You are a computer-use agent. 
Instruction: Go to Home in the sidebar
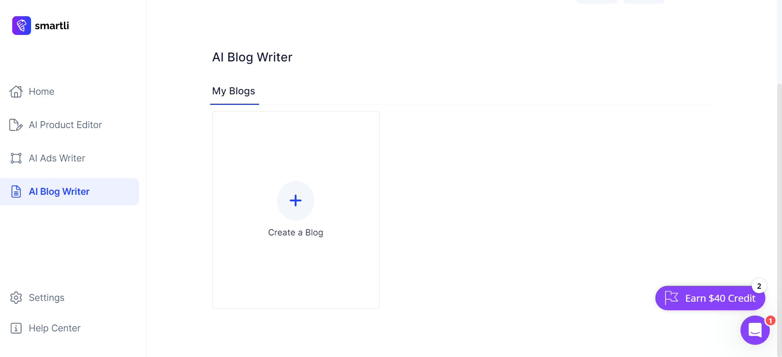pyautogui.click(x=42, y=91)
